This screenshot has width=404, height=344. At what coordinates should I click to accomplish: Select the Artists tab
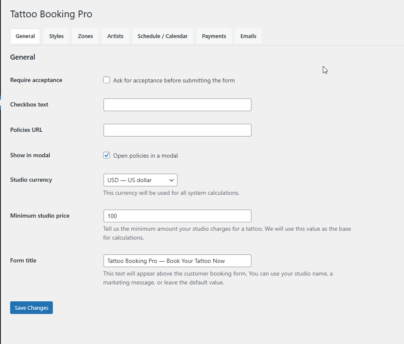pos(115,36)
